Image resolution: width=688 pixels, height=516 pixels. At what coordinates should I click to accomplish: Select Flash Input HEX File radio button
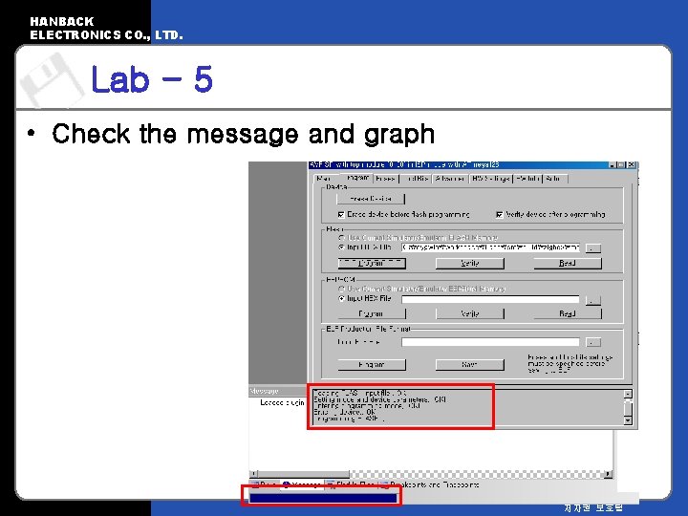tap(341, 247)
